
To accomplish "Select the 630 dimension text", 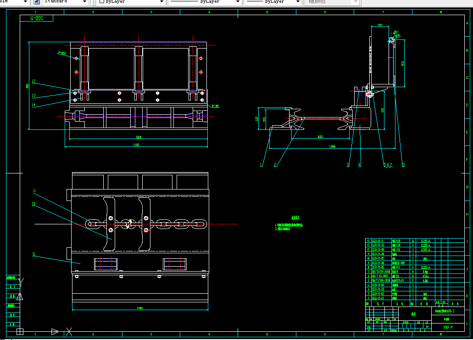I will click(320, 137).
